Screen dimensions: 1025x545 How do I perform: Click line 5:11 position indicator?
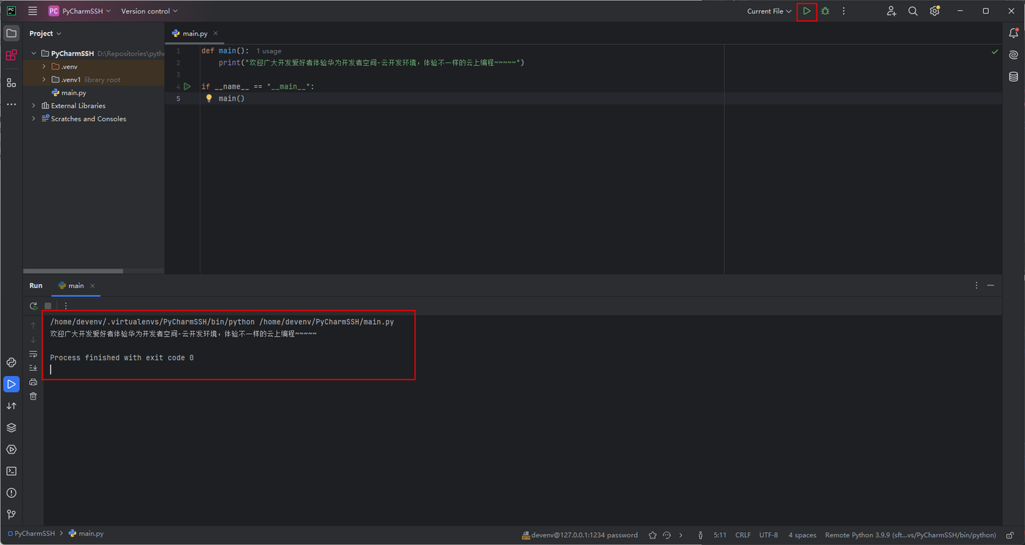pyautogui.click(x=720, y=534)
